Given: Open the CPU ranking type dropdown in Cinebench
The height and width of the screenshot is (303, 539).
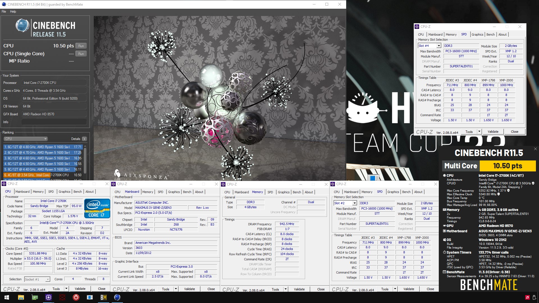Looking at the screenshot, I should click(x=26, y=139).
